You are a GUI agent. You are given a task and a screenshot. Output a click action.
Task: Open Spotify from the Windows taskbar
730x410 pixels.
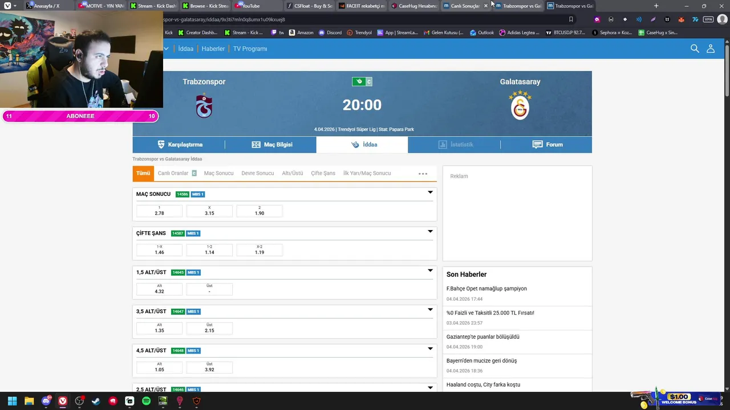click(146, 401)
